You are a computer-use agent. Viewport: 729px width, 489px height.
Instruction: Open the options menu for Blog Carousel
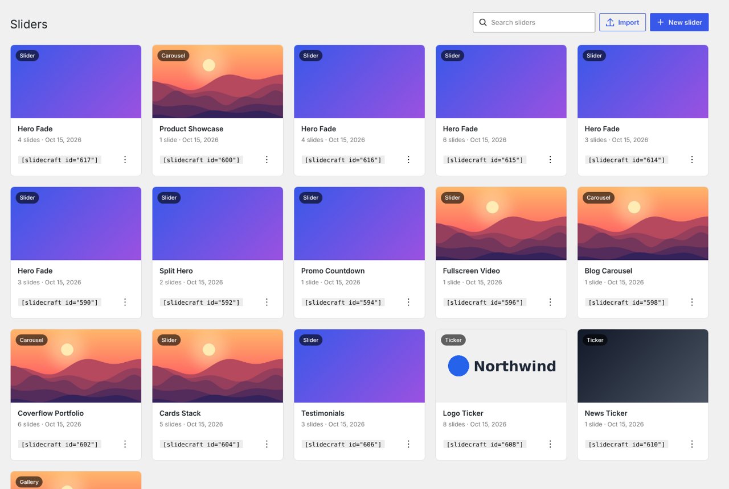pyautogui.click(x=692, y=302)
